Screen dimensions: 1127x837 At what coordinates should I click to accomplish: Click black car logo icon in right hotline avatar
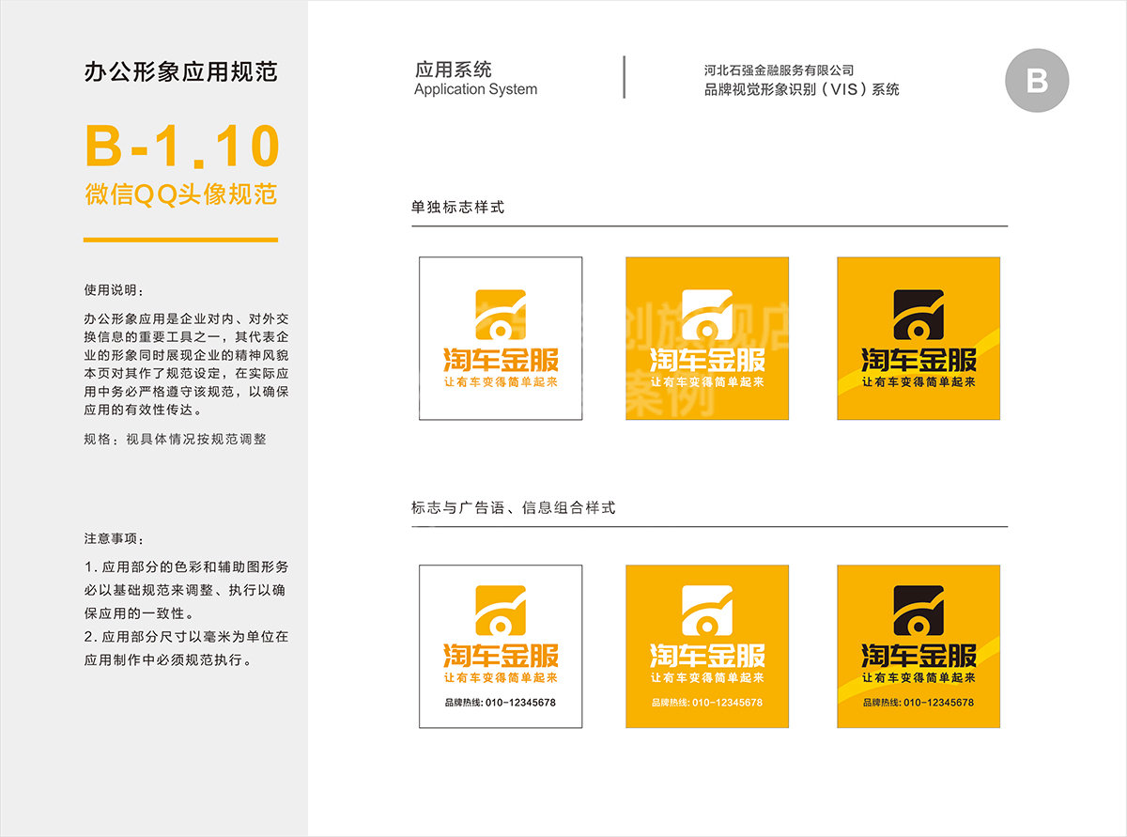(x=919, y=612)
